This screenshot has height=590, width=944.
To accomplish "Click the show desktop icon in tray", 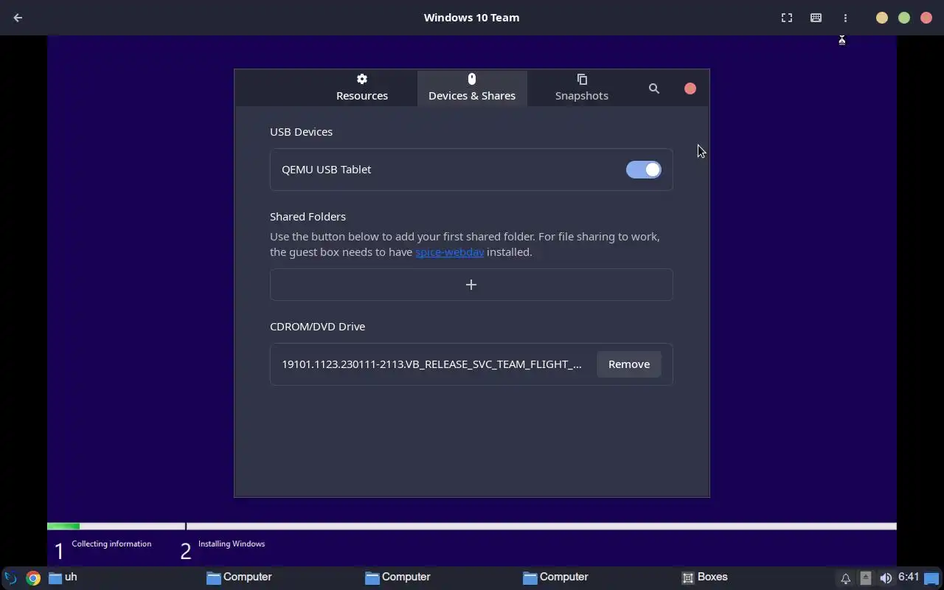I will tap(931, 578).
